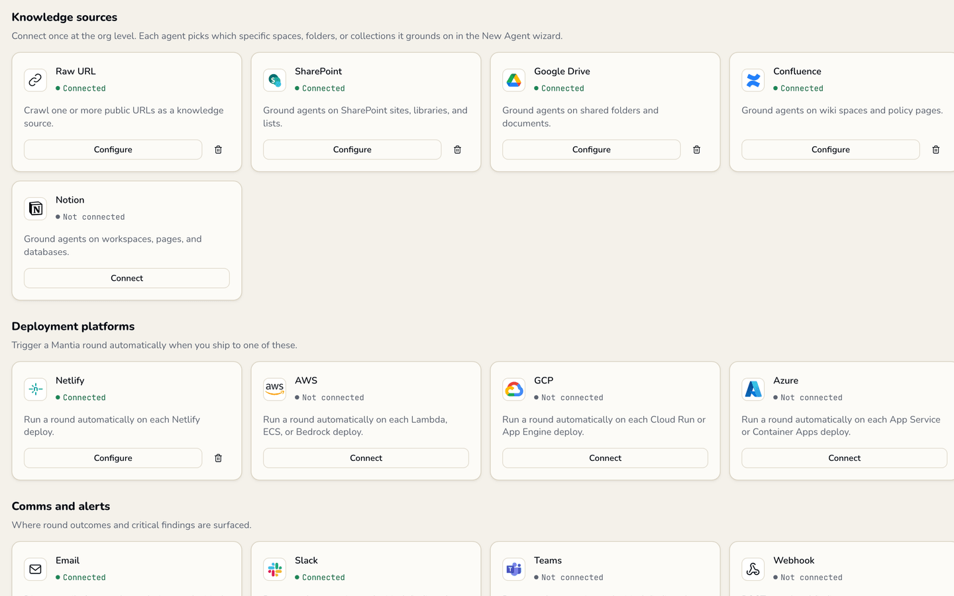
Task: Click the Raw URL link icon
Action: tap(35, 80)
